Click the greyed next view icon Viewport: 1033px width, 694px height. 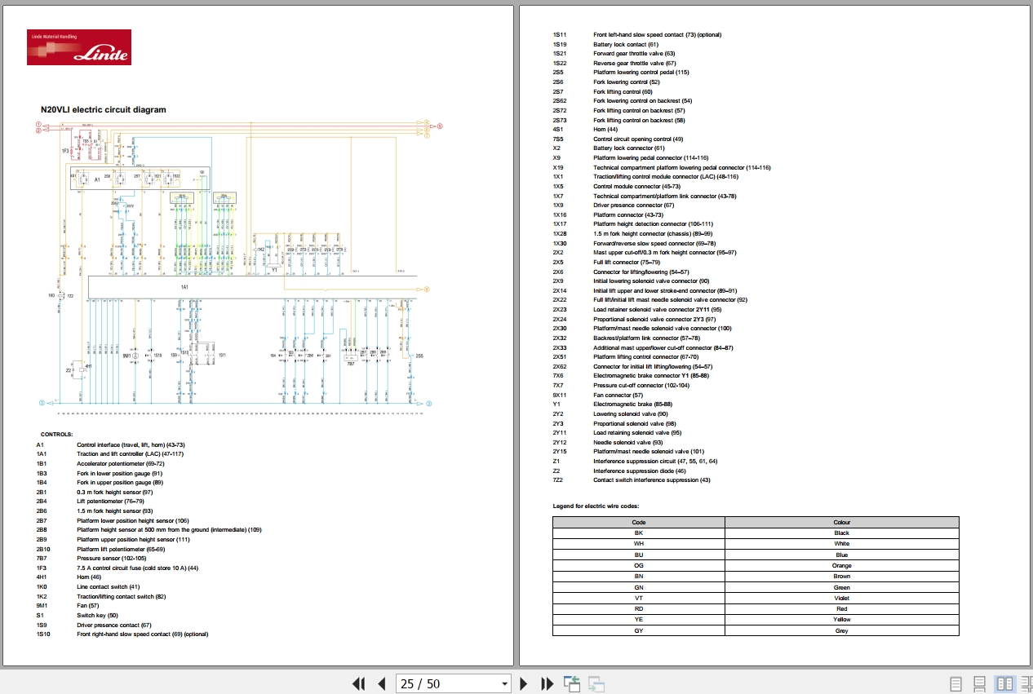[x=596, y=683]
